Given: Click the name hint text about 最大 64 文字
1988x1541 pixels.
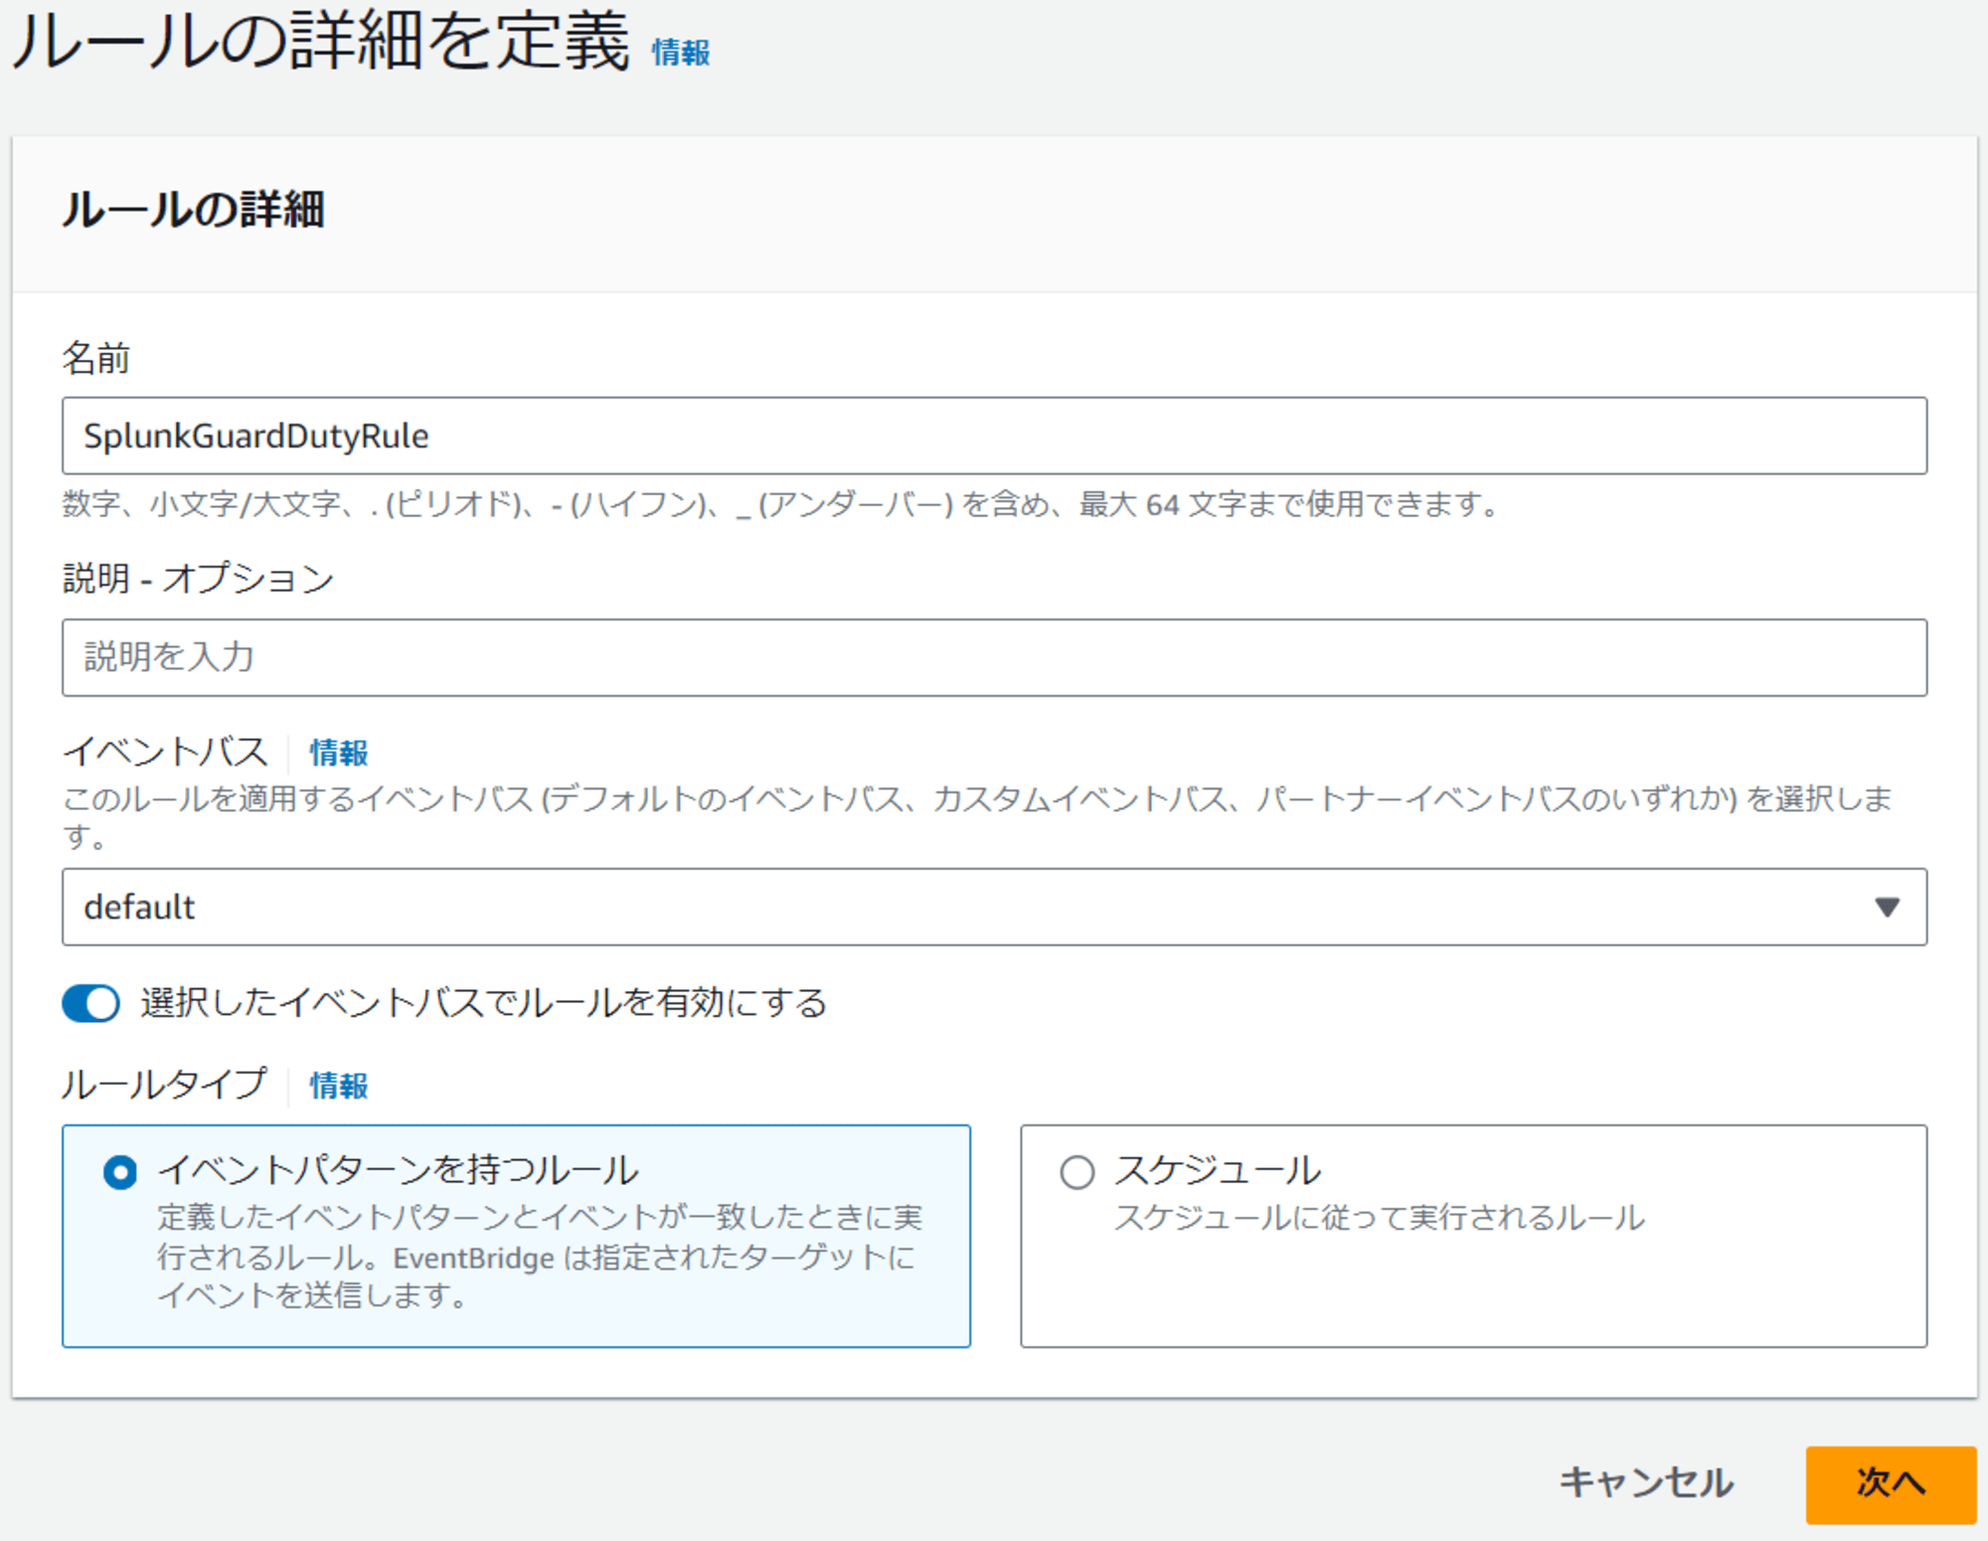Looking at the screenshot, I should coord(780,504).
